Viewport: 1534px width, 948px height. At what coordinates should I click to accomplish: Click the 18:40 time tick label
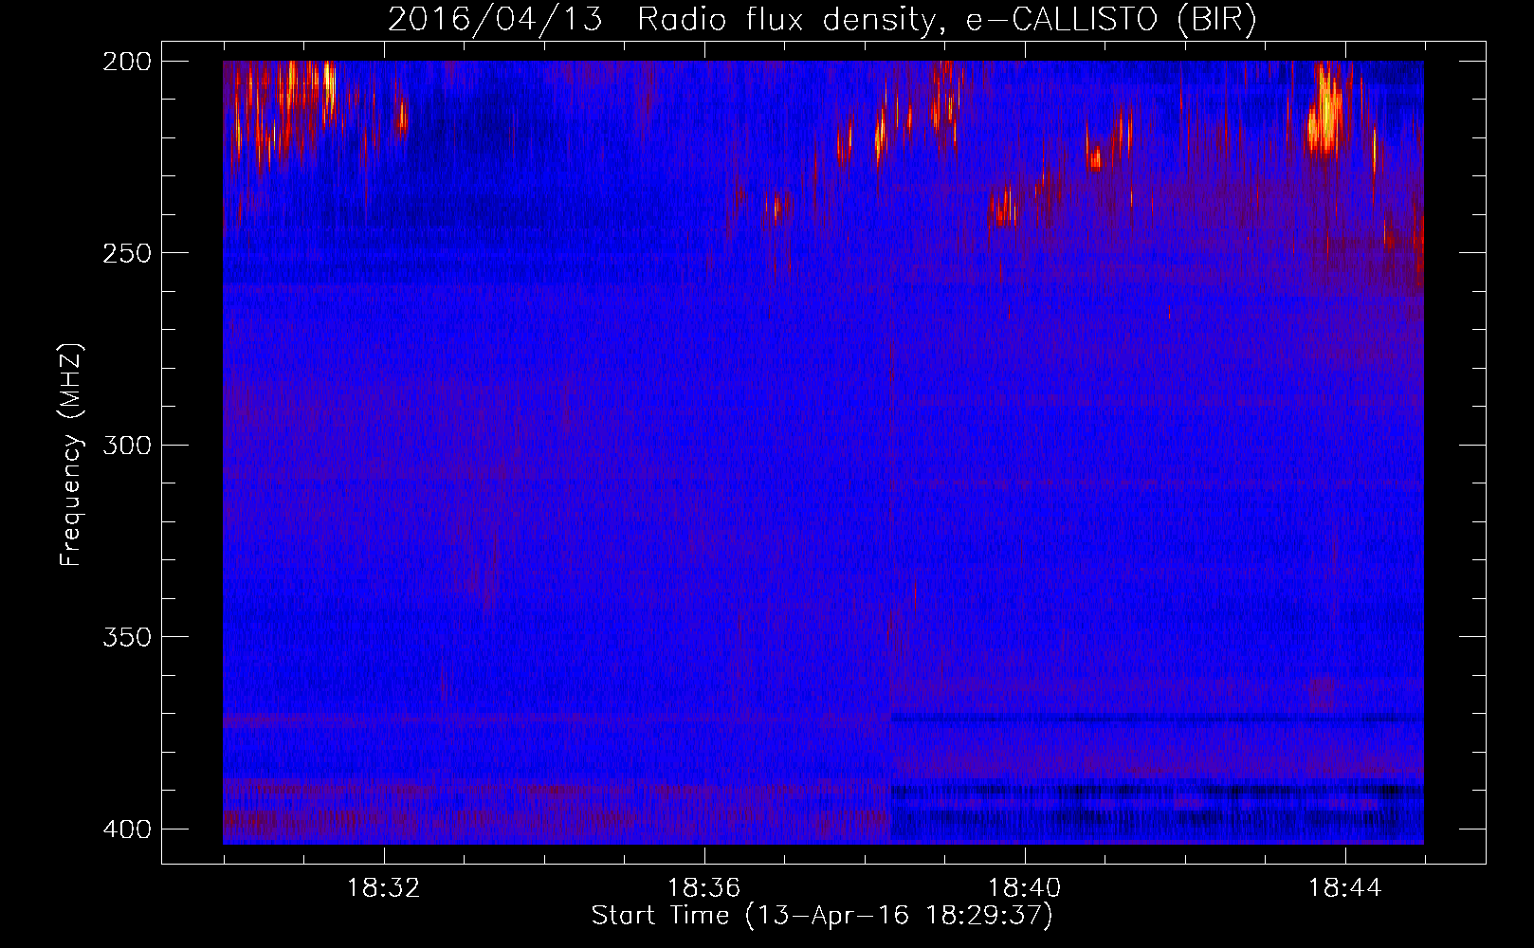pyautogui.click(x=1025, y=888)
